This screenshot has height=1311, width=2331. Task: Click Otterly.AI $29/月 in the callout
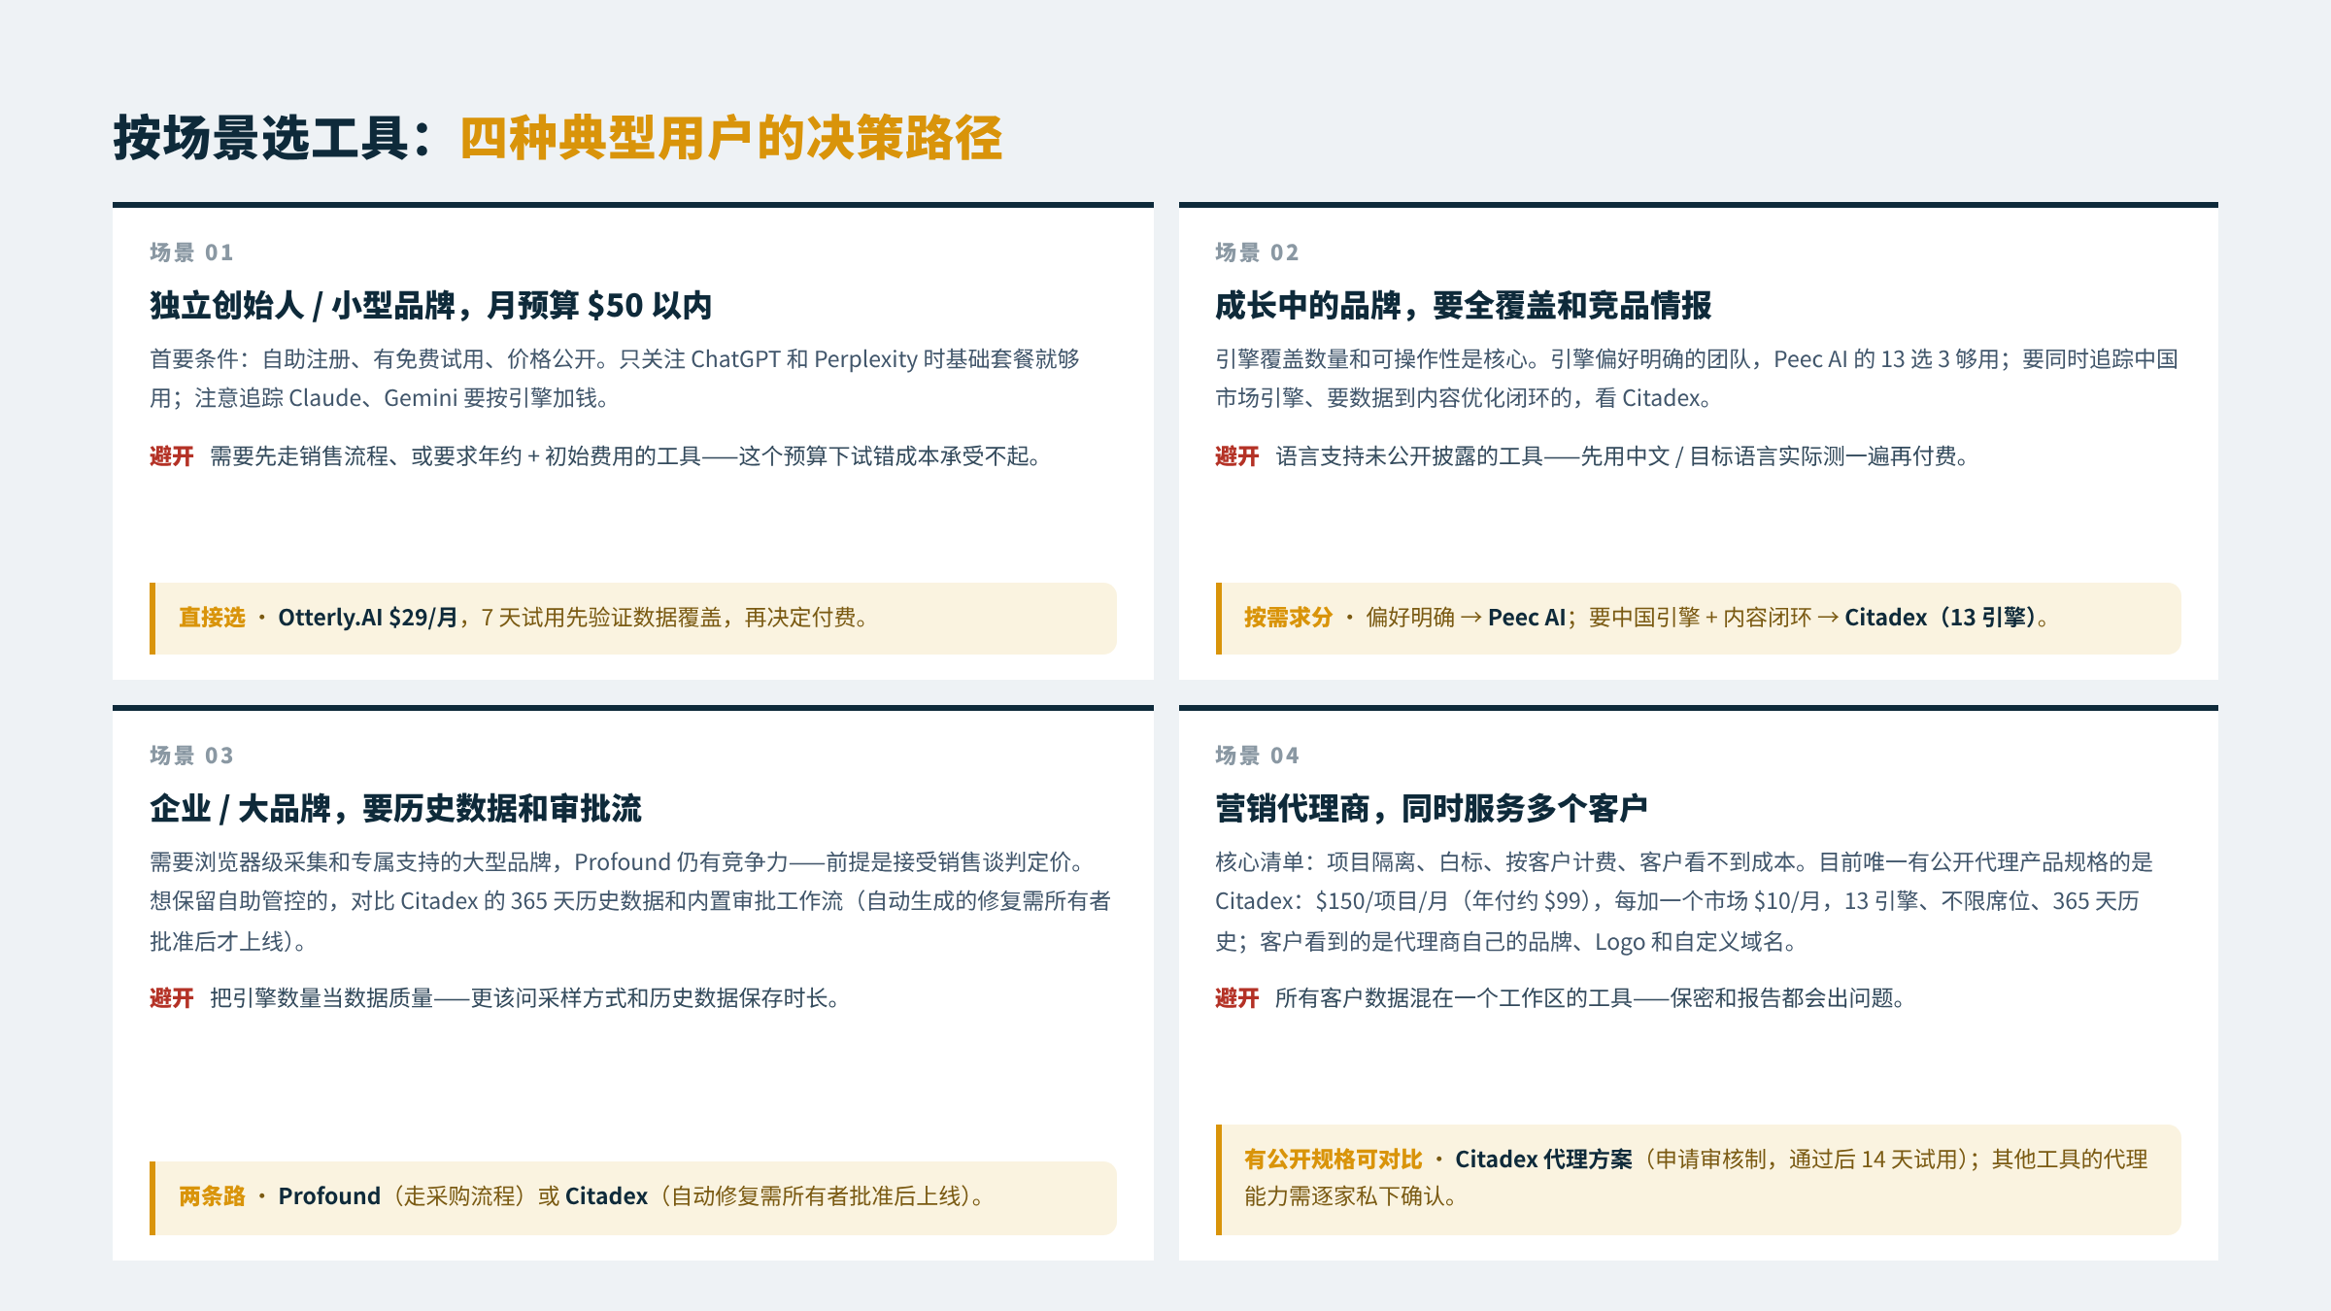tap(368, 618)
